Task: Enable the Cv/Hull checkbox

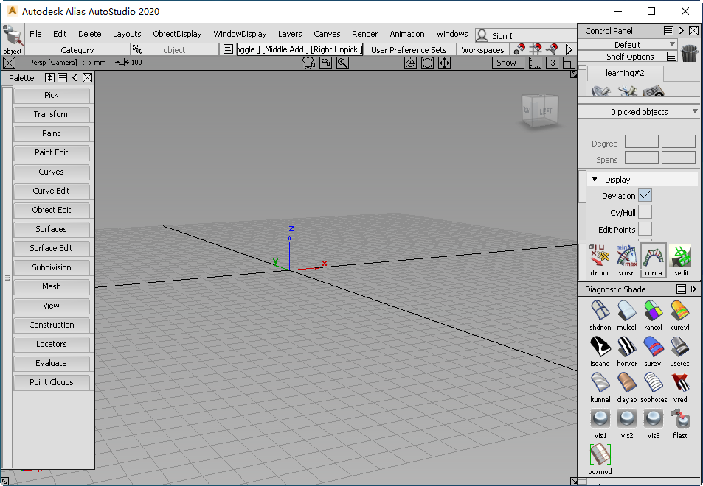Action: (645, 212)
